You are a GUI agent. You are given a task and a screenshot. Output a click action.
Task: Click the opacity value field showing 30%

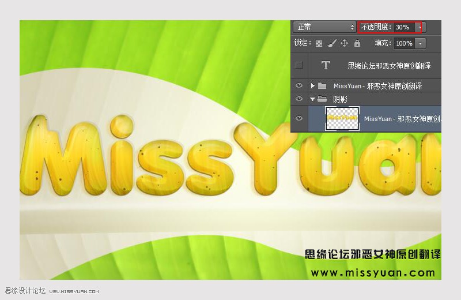tap(405, 27)
